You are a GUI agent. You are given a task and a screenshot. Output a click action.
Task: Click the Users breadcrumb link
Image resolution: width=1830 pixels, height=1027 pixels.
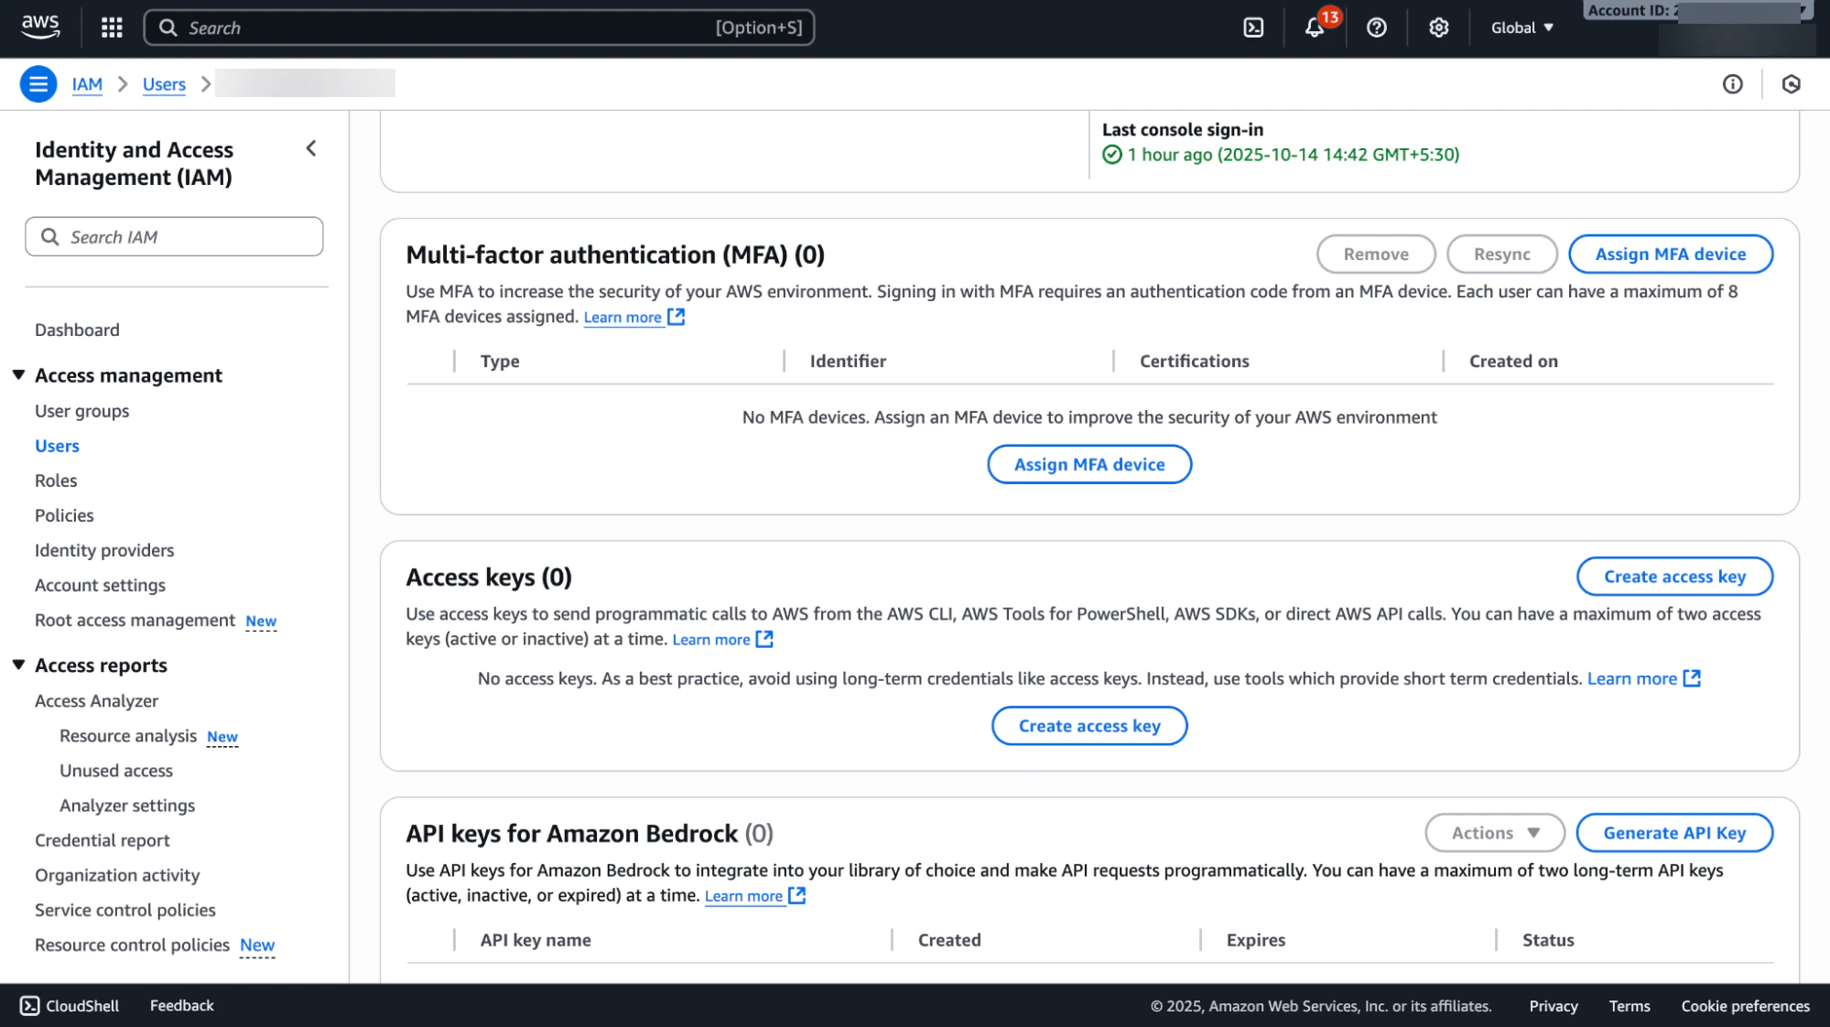(163, 83)
